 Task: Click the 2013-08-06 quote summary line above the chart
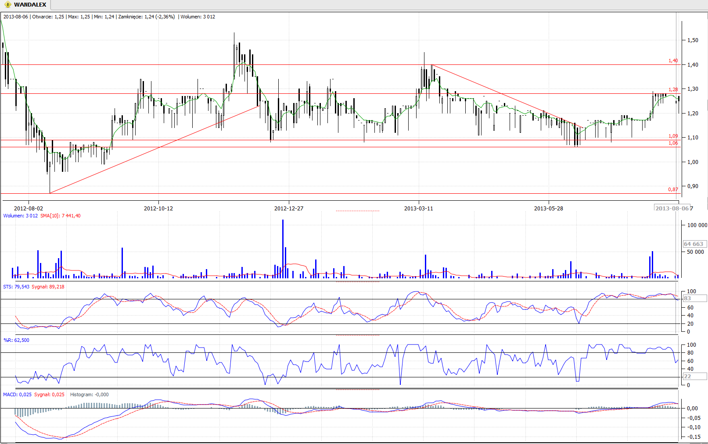pyautogui.click(x=109, y=17)
